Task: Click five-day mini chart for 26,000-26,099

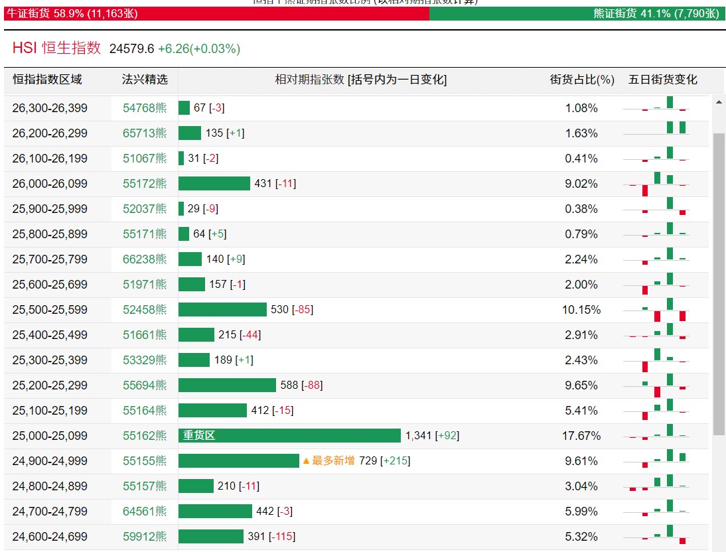Action: (656, 184)
